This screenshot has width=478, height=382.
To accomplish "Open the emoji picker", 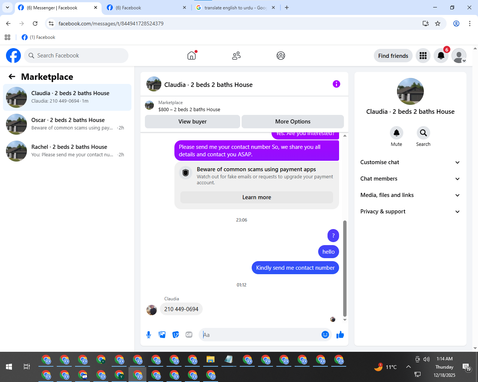I will pos(325,335).
